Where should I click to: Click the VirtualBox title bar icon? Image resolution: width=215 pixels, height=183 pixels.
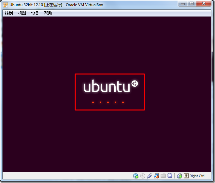(x=5, y=5)
